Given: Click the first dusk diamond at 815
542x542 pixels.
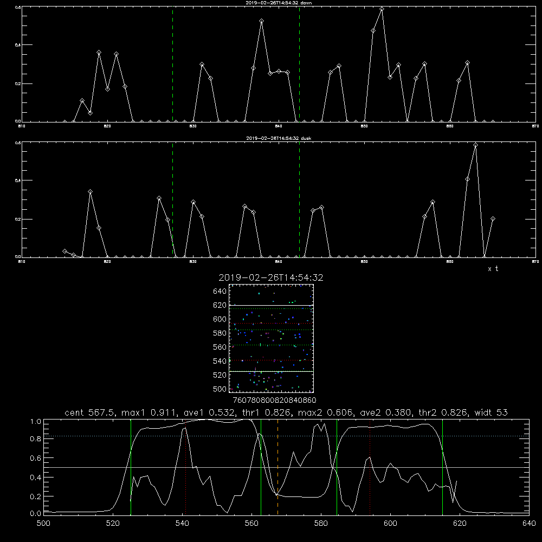Looking at the screenshot, I should click(x=64, y=251).
